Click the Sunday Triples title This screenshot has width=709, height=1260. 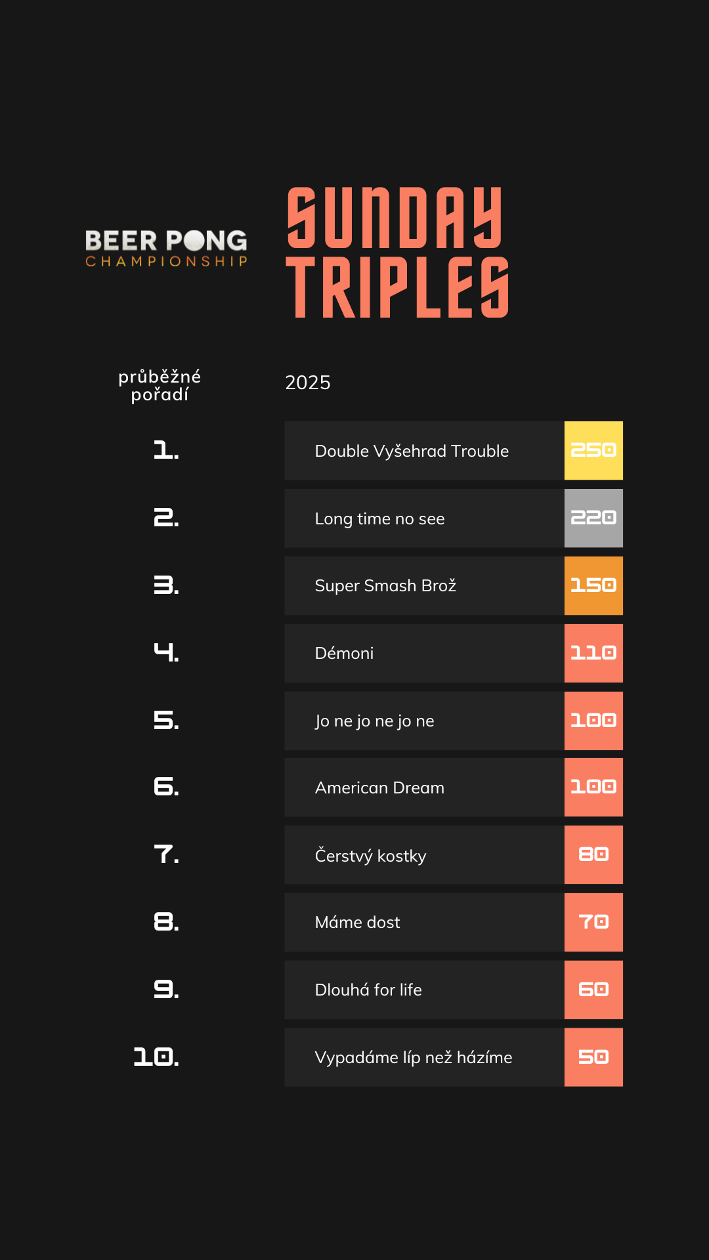397,253
